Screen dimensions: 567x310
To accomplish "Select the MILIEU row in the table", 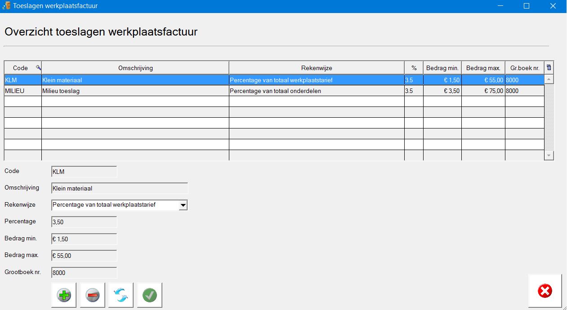I will tap(135, 91).
